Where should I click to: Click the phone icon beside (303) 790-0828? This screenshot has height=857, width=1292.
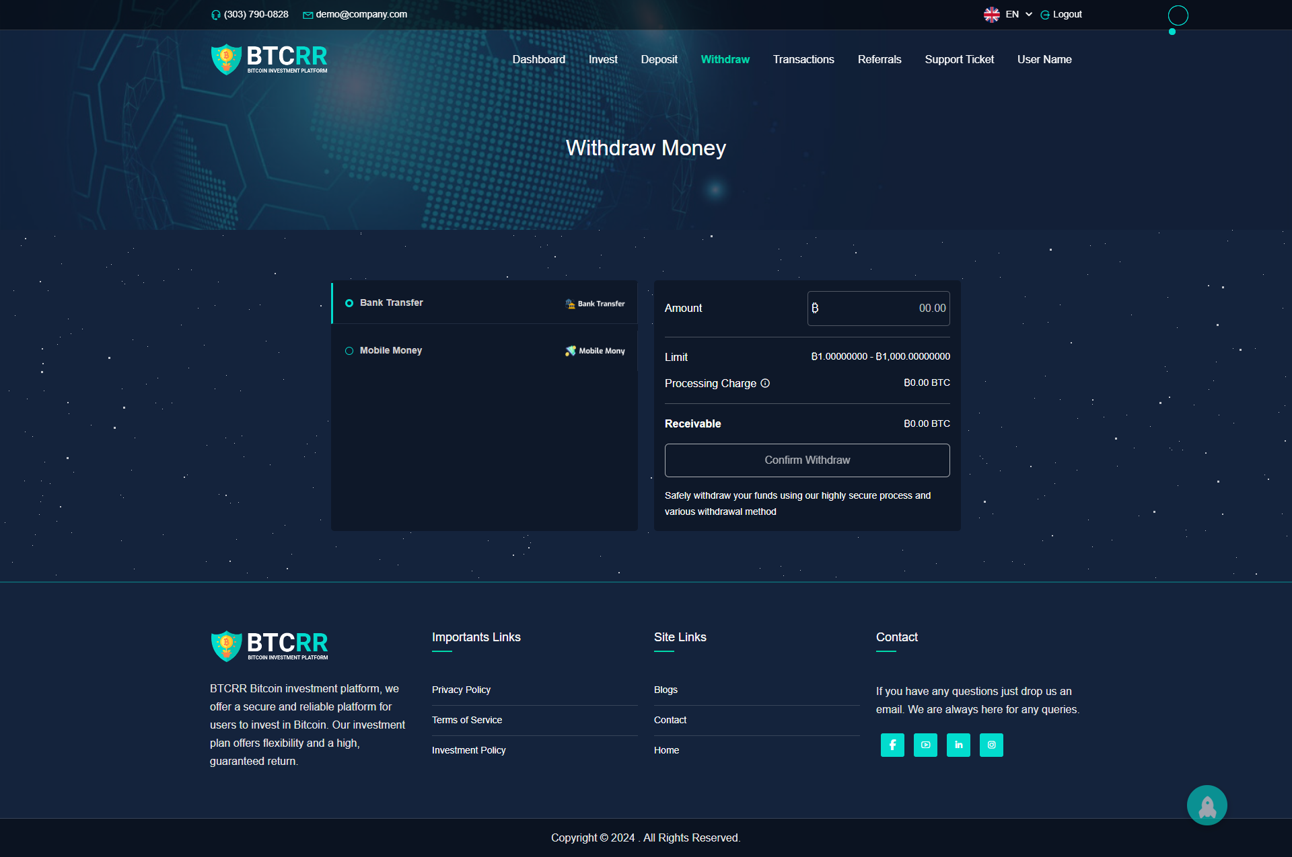[x=216, y=14]
